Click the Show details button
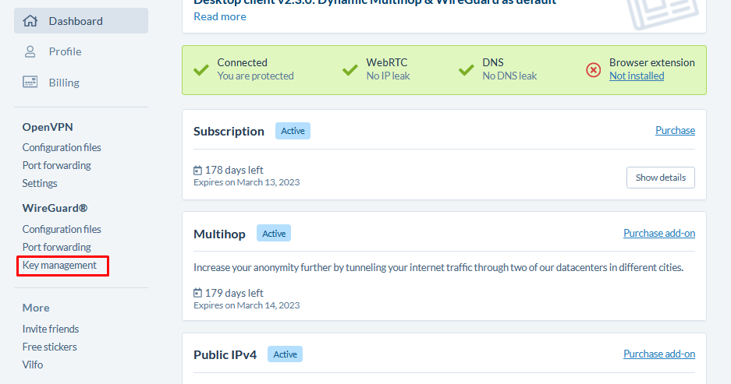 point(661,178)
